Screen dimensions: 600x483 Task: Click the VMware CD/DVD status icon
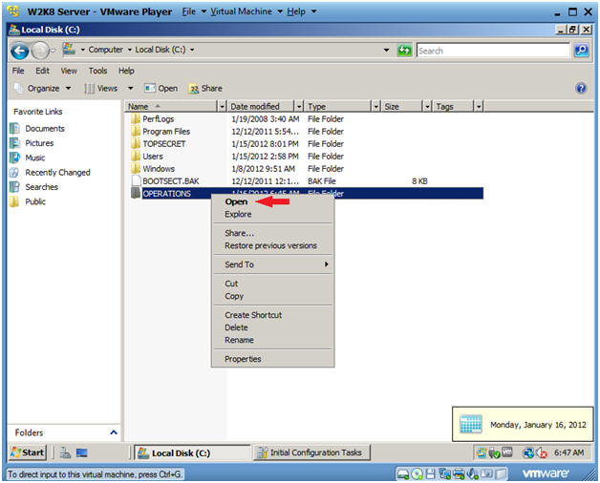coord(418,474)
